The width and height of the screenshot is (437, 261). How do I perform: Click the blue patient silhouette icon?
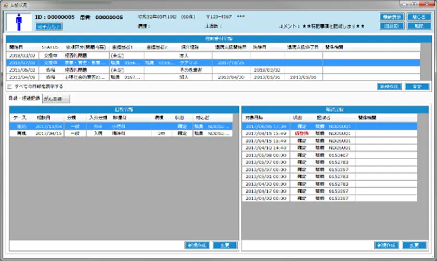(x=20, y=22)
